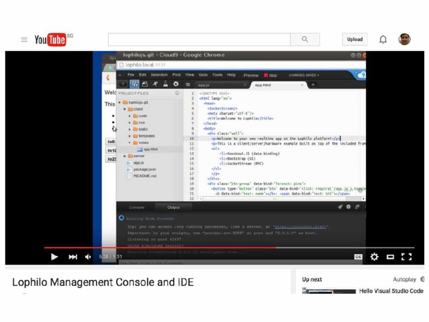Switch to the Console tab in the IDE
The image size is (429, 322).
point(136,208)
